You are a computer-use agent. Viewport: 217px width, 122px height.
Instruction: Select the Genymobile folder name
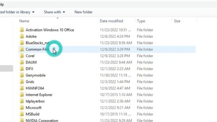36,75
